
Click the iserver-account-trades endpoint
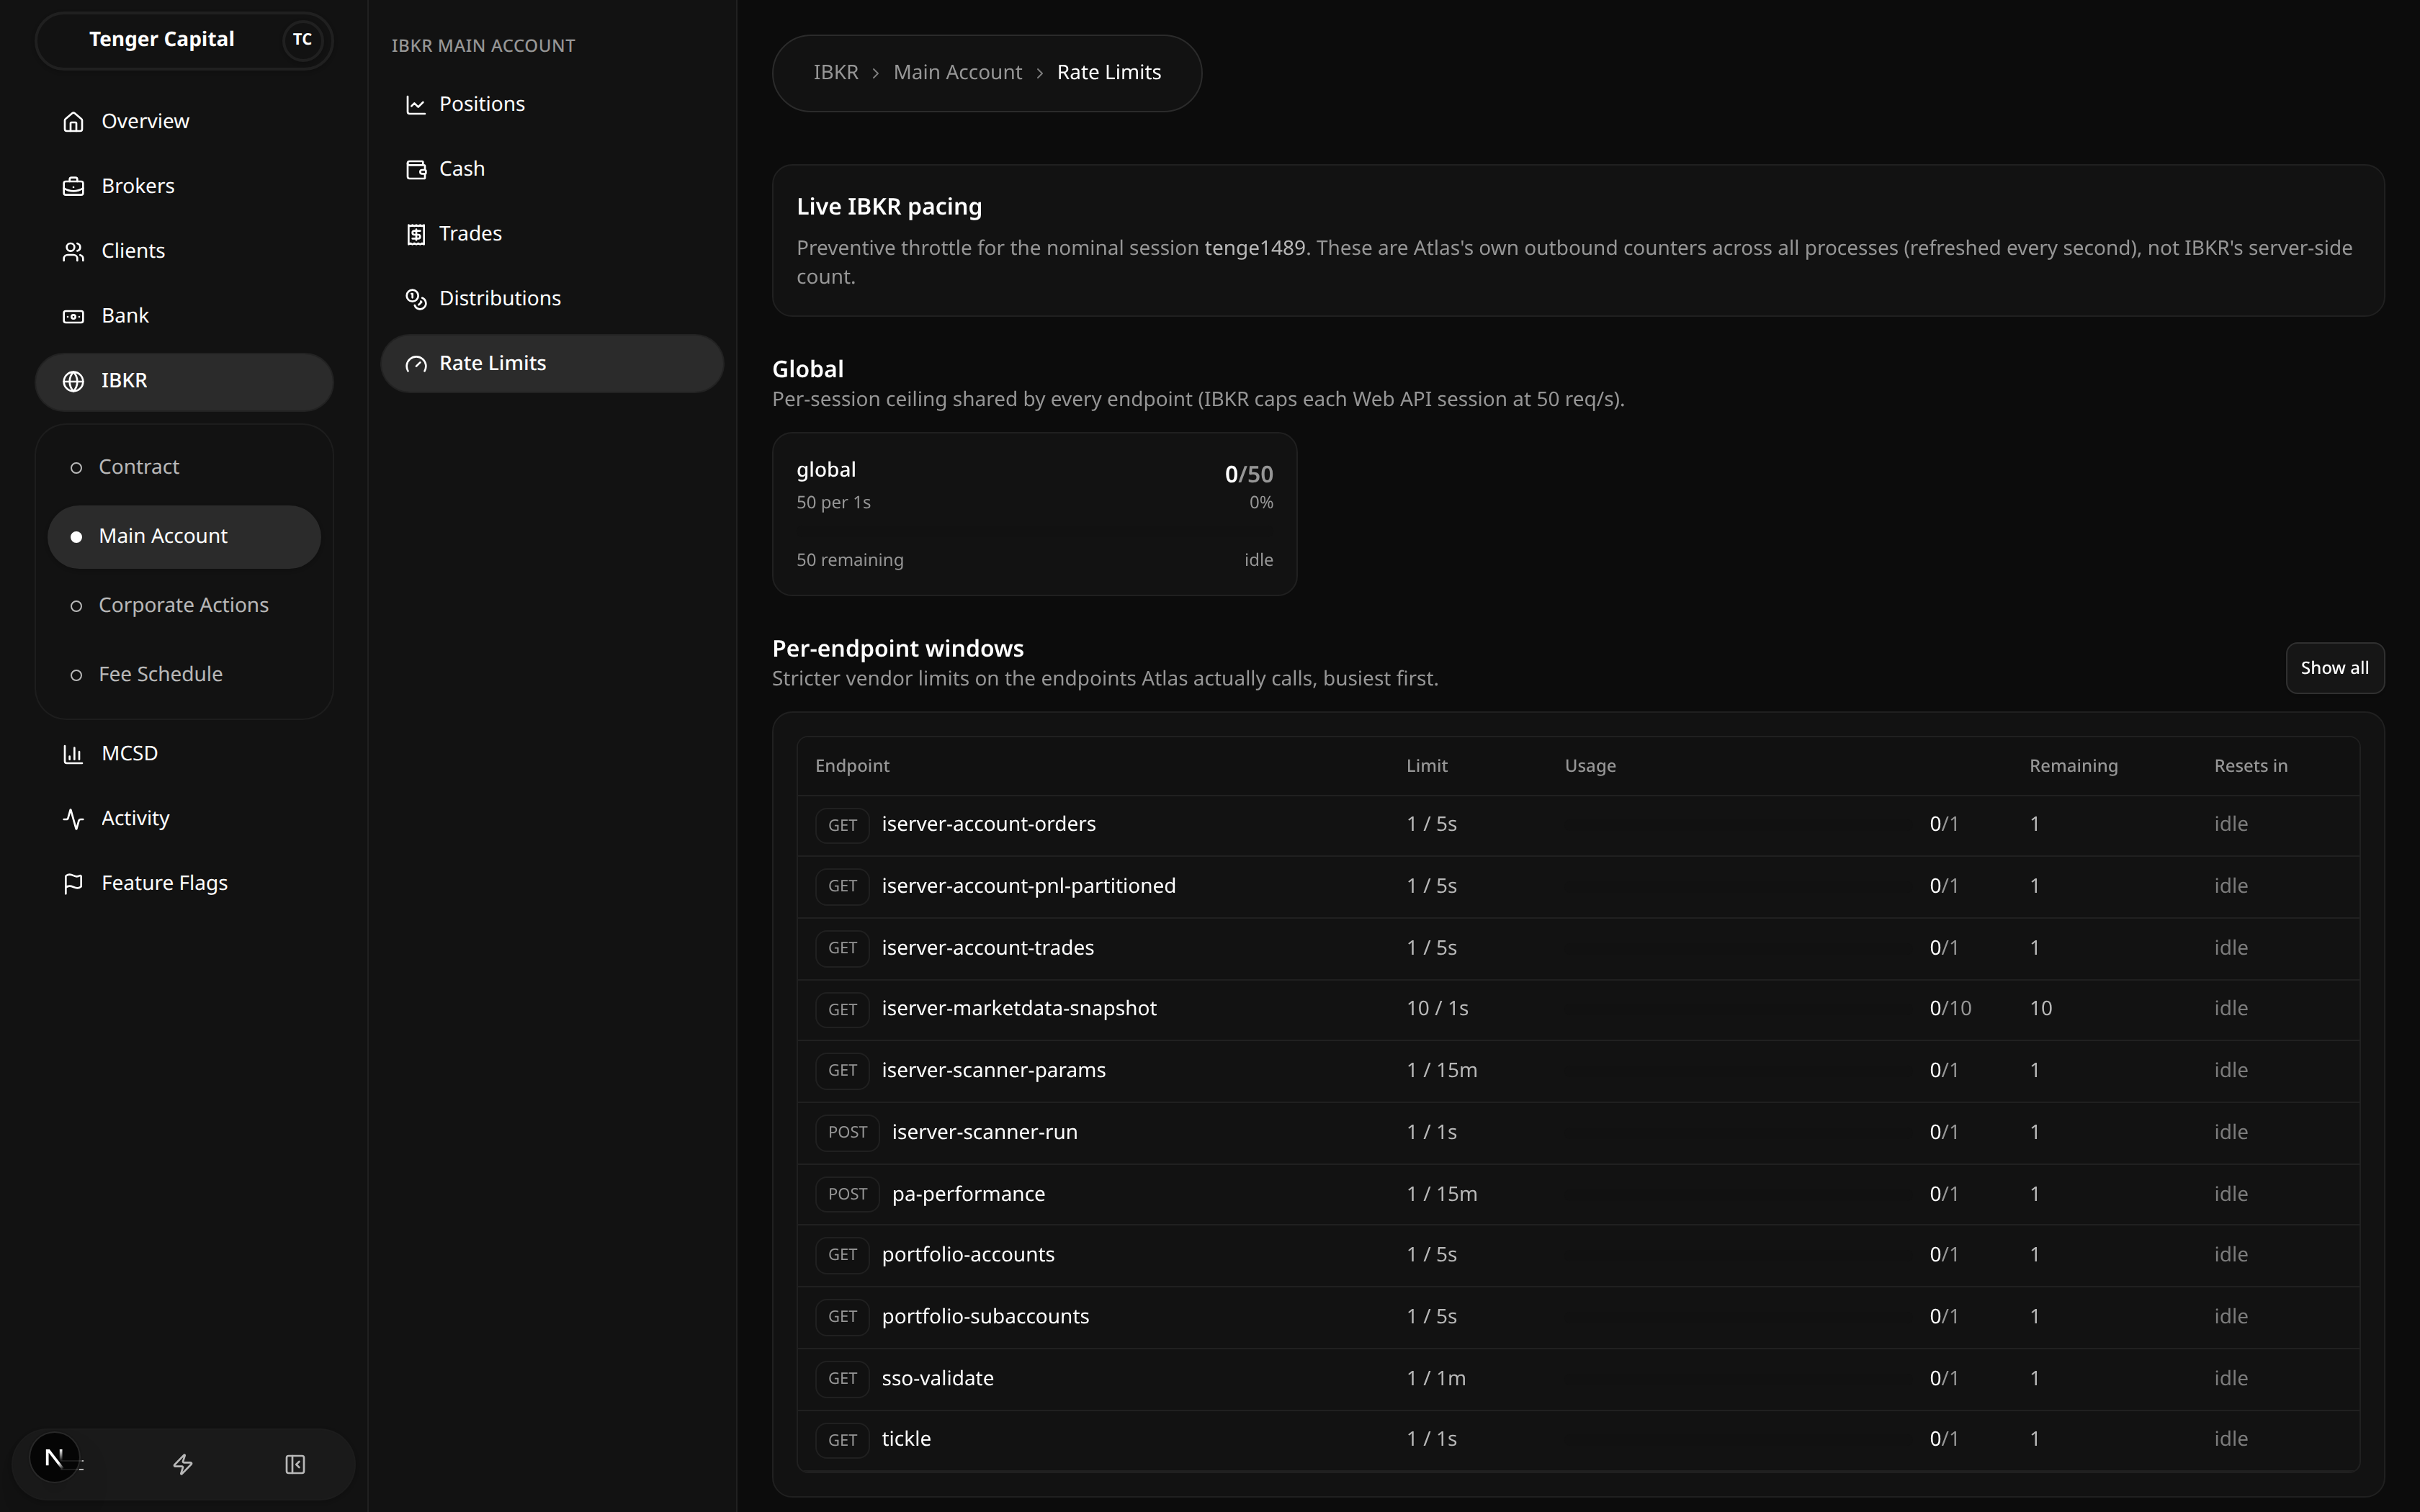click(x=987, y=948)
